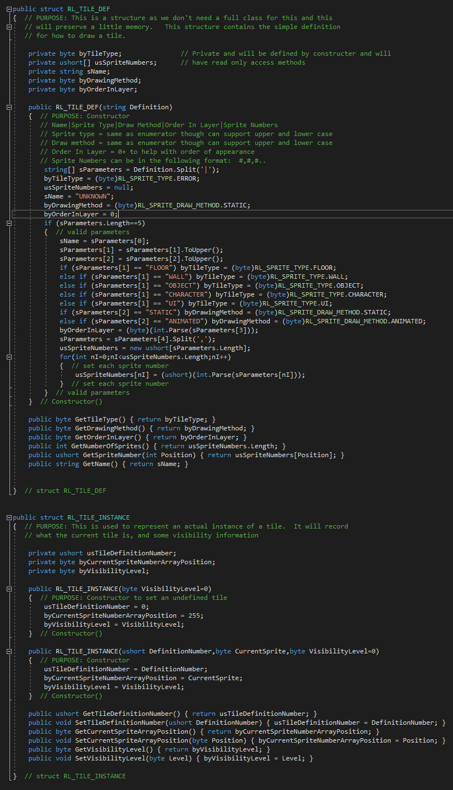453x790 pixels.
Task: Click the SetTileDefinitionNumber method line
Action: [x=237, y=723]
